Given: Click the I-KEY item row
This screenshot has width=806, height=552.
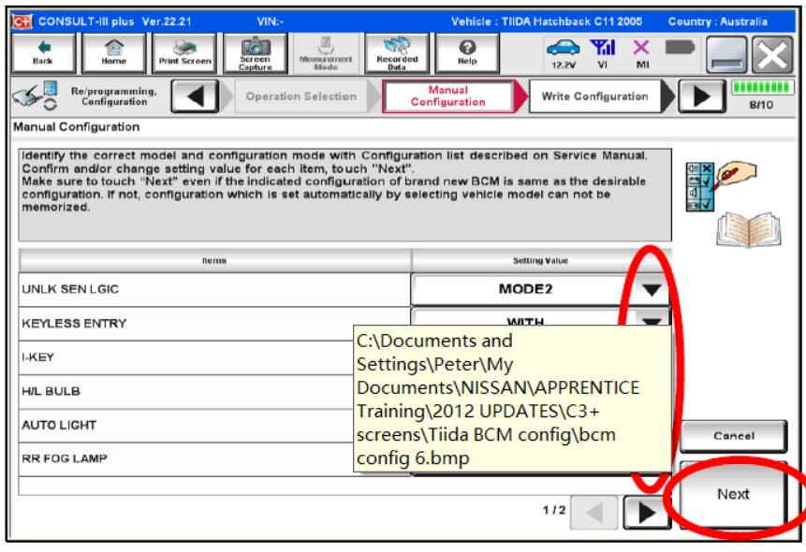Looking at the screenshot, I should click(186, 357).
